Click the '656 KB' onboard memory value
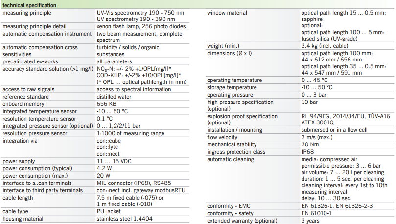 [106, 104]
